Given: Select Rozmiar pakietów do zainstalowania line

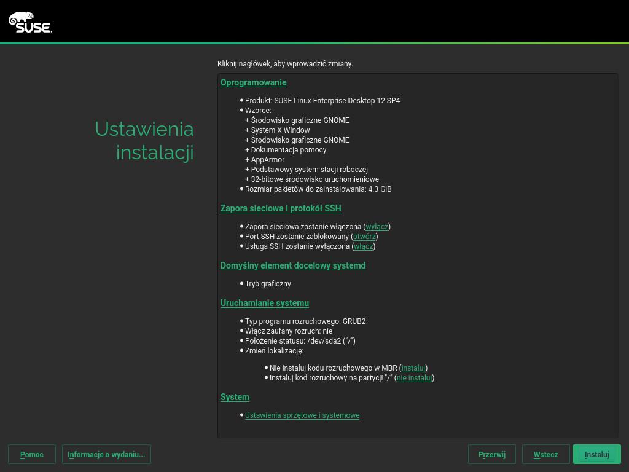Looking at the screenshot, I should coord(318,189).
